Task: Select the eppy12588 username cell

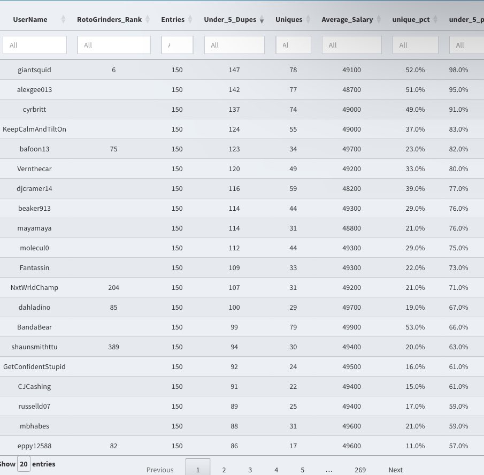Action: pos(35,446)
